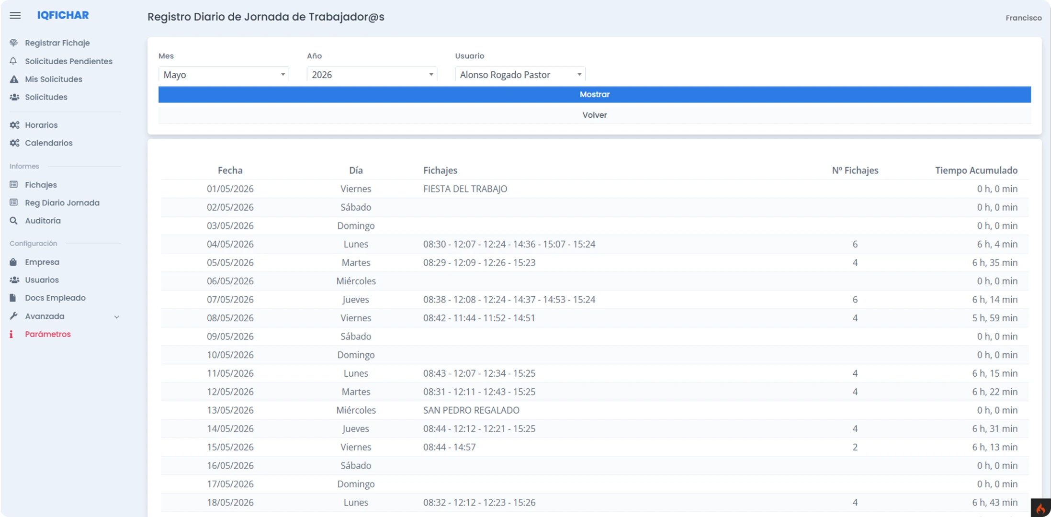Open the Mes dropdown showing Mayo
This screenshot has height=517, width=1051.
click(x=224, y=75)
